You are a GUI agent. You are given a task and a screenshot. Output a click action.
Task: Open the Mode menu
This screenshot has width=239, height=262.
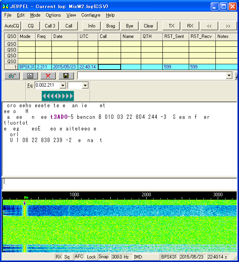click(x=35, y=15)
